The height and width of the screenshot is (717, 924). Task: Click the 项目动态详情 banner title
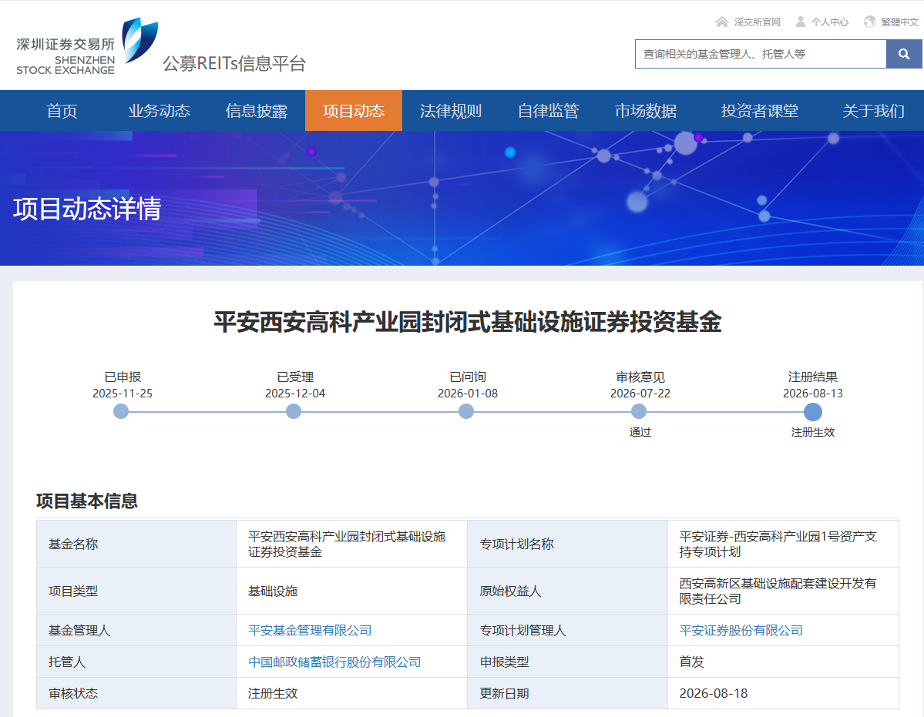click(x=87, y=209)
